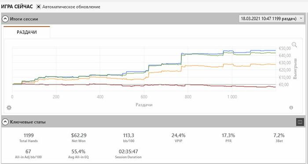Screen dimensions: 308x164
Task: Select the РАЗДАЧИ tab
Action: 27,32
